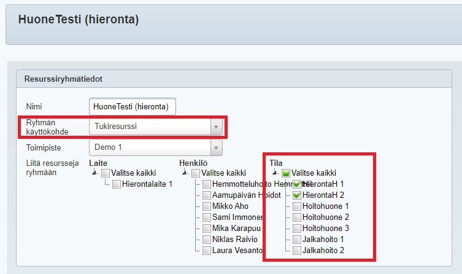Click the Nimi text input field

133,106
